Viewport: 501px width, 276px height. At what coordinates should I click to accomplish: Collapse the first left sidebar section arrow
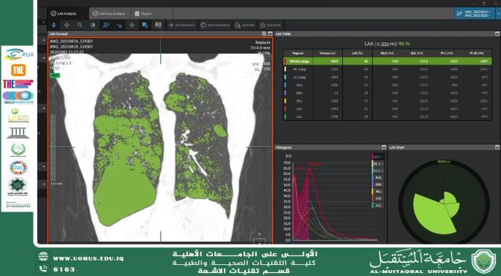43,40
